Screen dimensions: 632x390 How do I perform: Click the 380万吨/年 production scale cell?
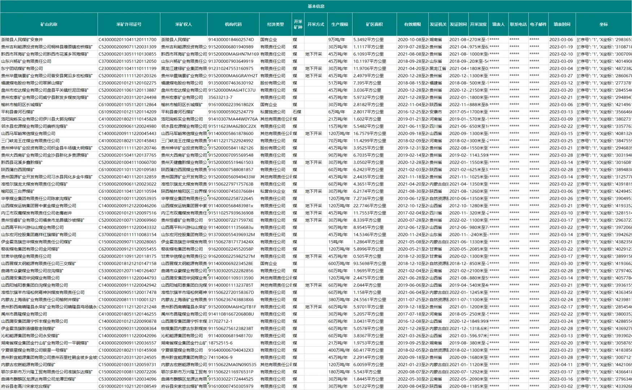[339, 300]
